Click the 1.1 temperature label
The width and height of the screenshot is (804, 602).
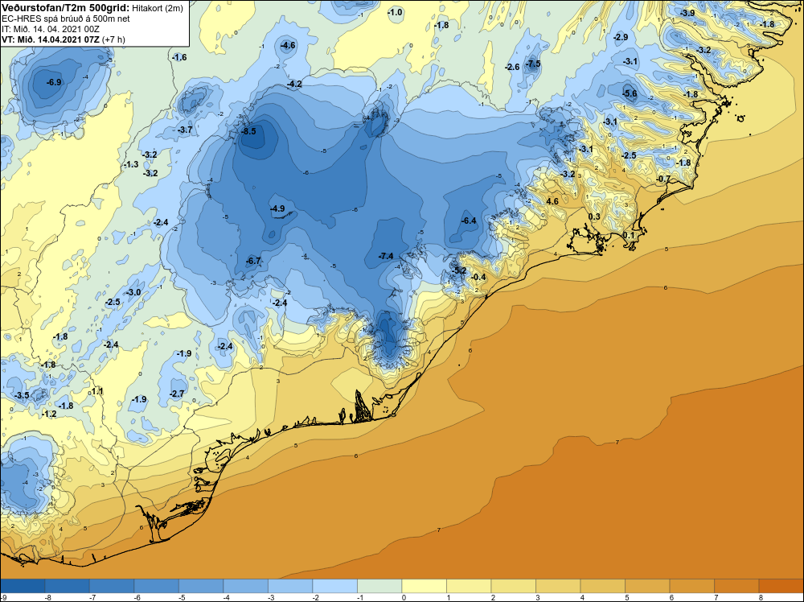click(x=97, y=391)
